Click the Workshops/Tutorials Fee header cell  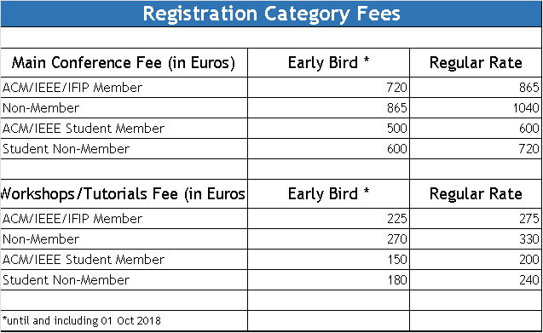pos(124,193)
